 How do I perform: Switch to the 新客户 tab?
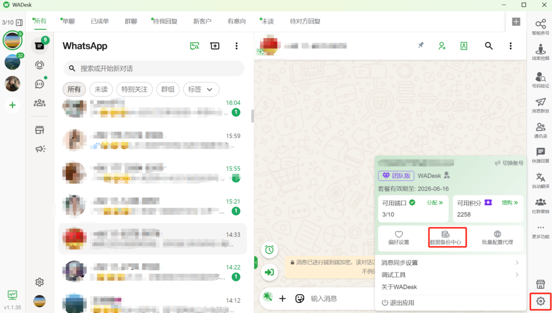point(202,21)
